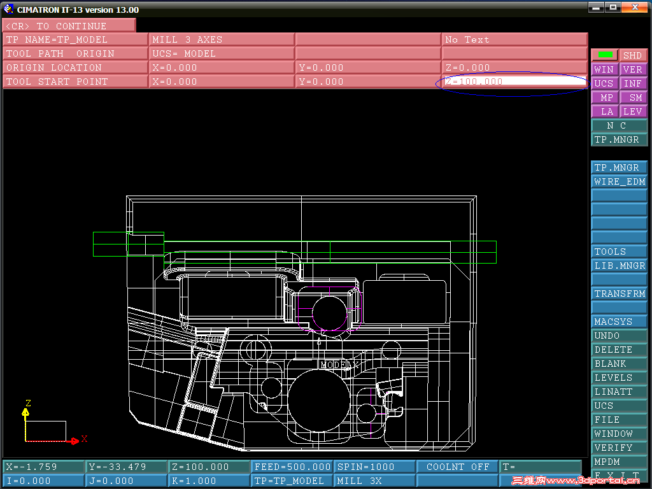Choose the BLANK command

point(619,364)
